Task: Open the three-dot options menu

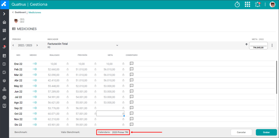Action: (272, 45)
